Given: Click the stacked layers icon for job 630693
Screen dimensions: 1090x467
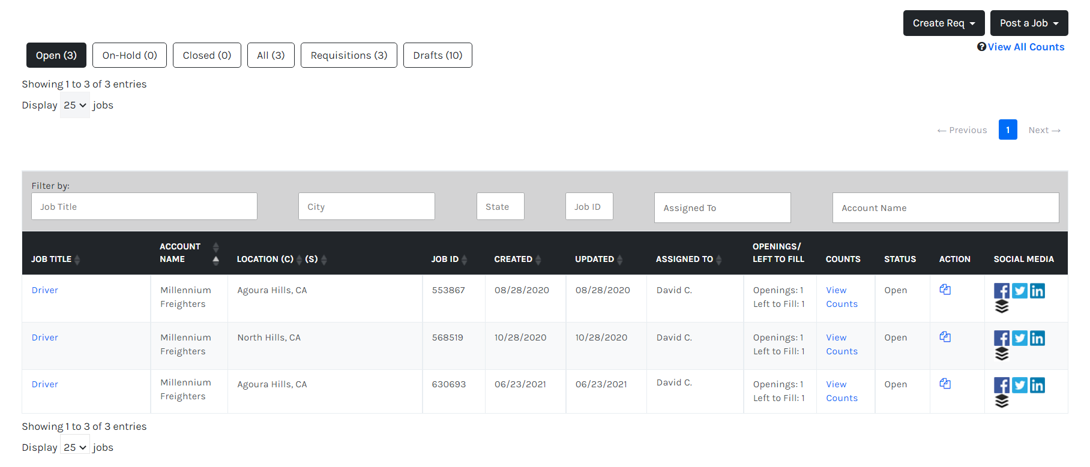Looking at the screenshot, I should coord(1002,401).
